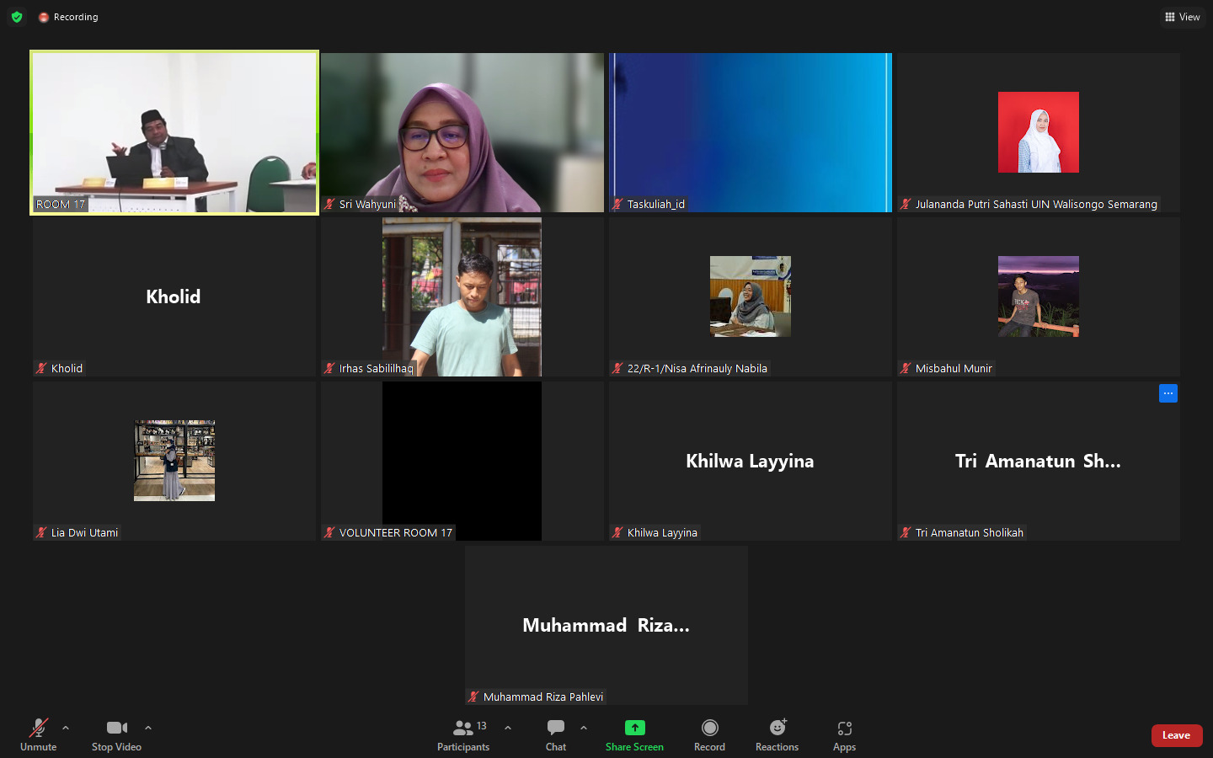Viewport: 1213px width, 758px height.
Task: Open audio settings arrow next to Unmute
Action: 66,728
